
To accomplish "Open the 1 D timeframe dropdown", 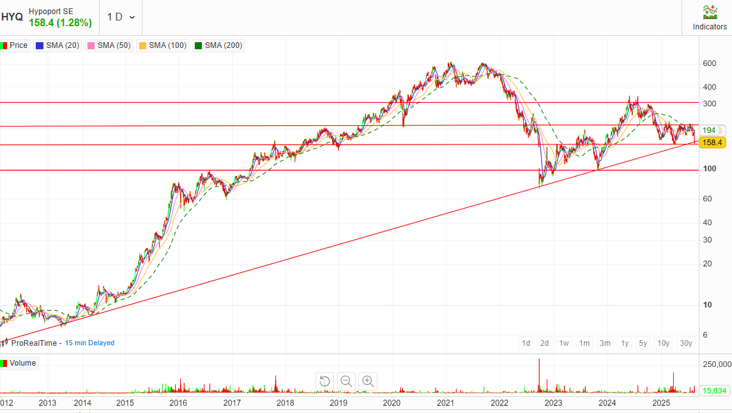I will pos(121,17).
